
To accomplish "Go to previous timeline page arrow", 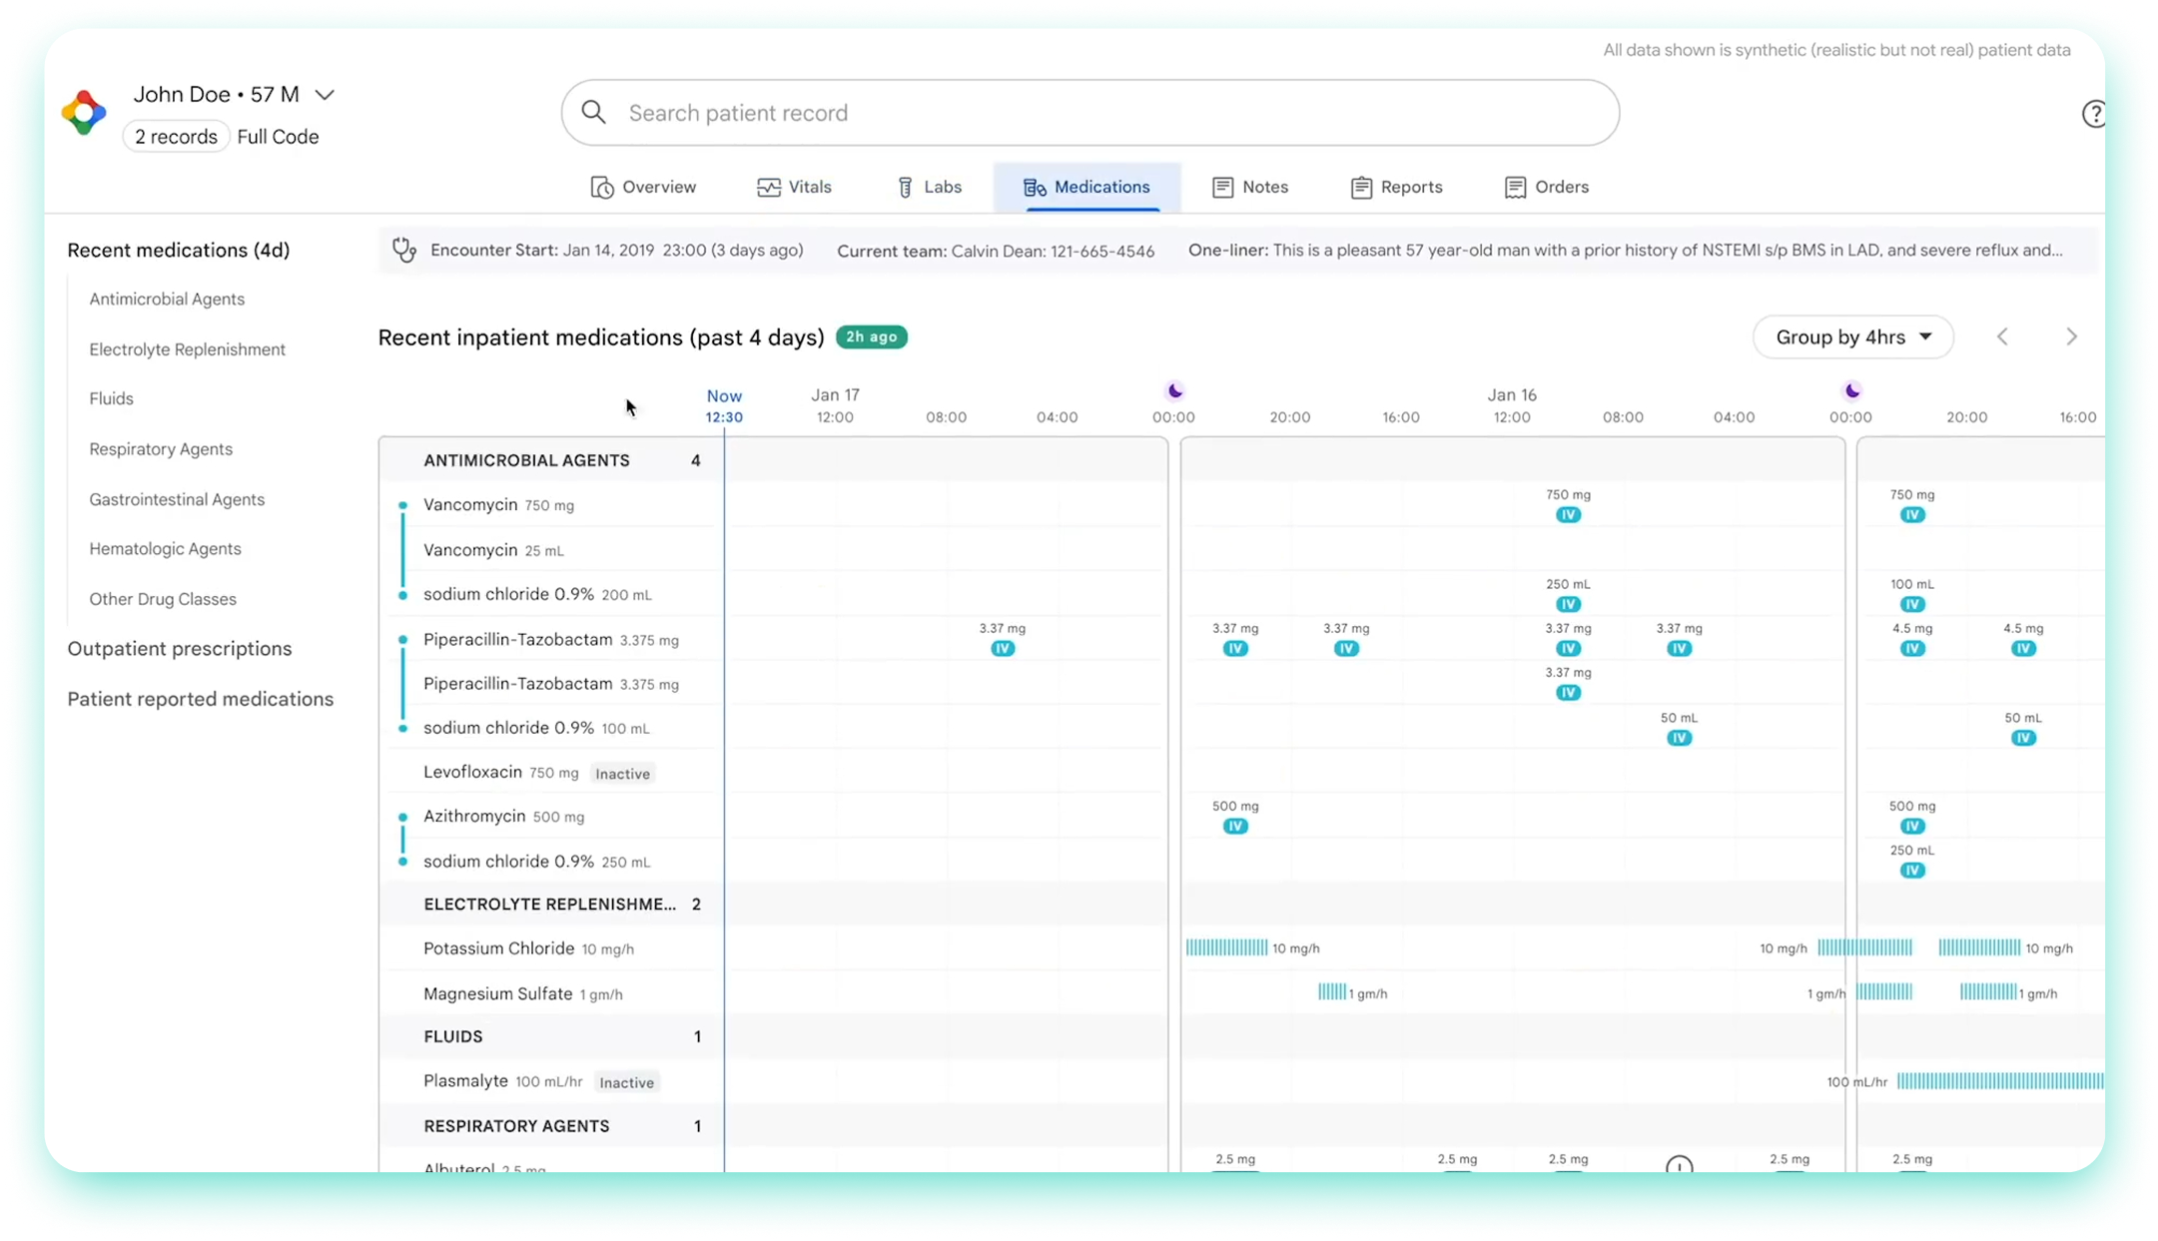I will pos(2002,337).
